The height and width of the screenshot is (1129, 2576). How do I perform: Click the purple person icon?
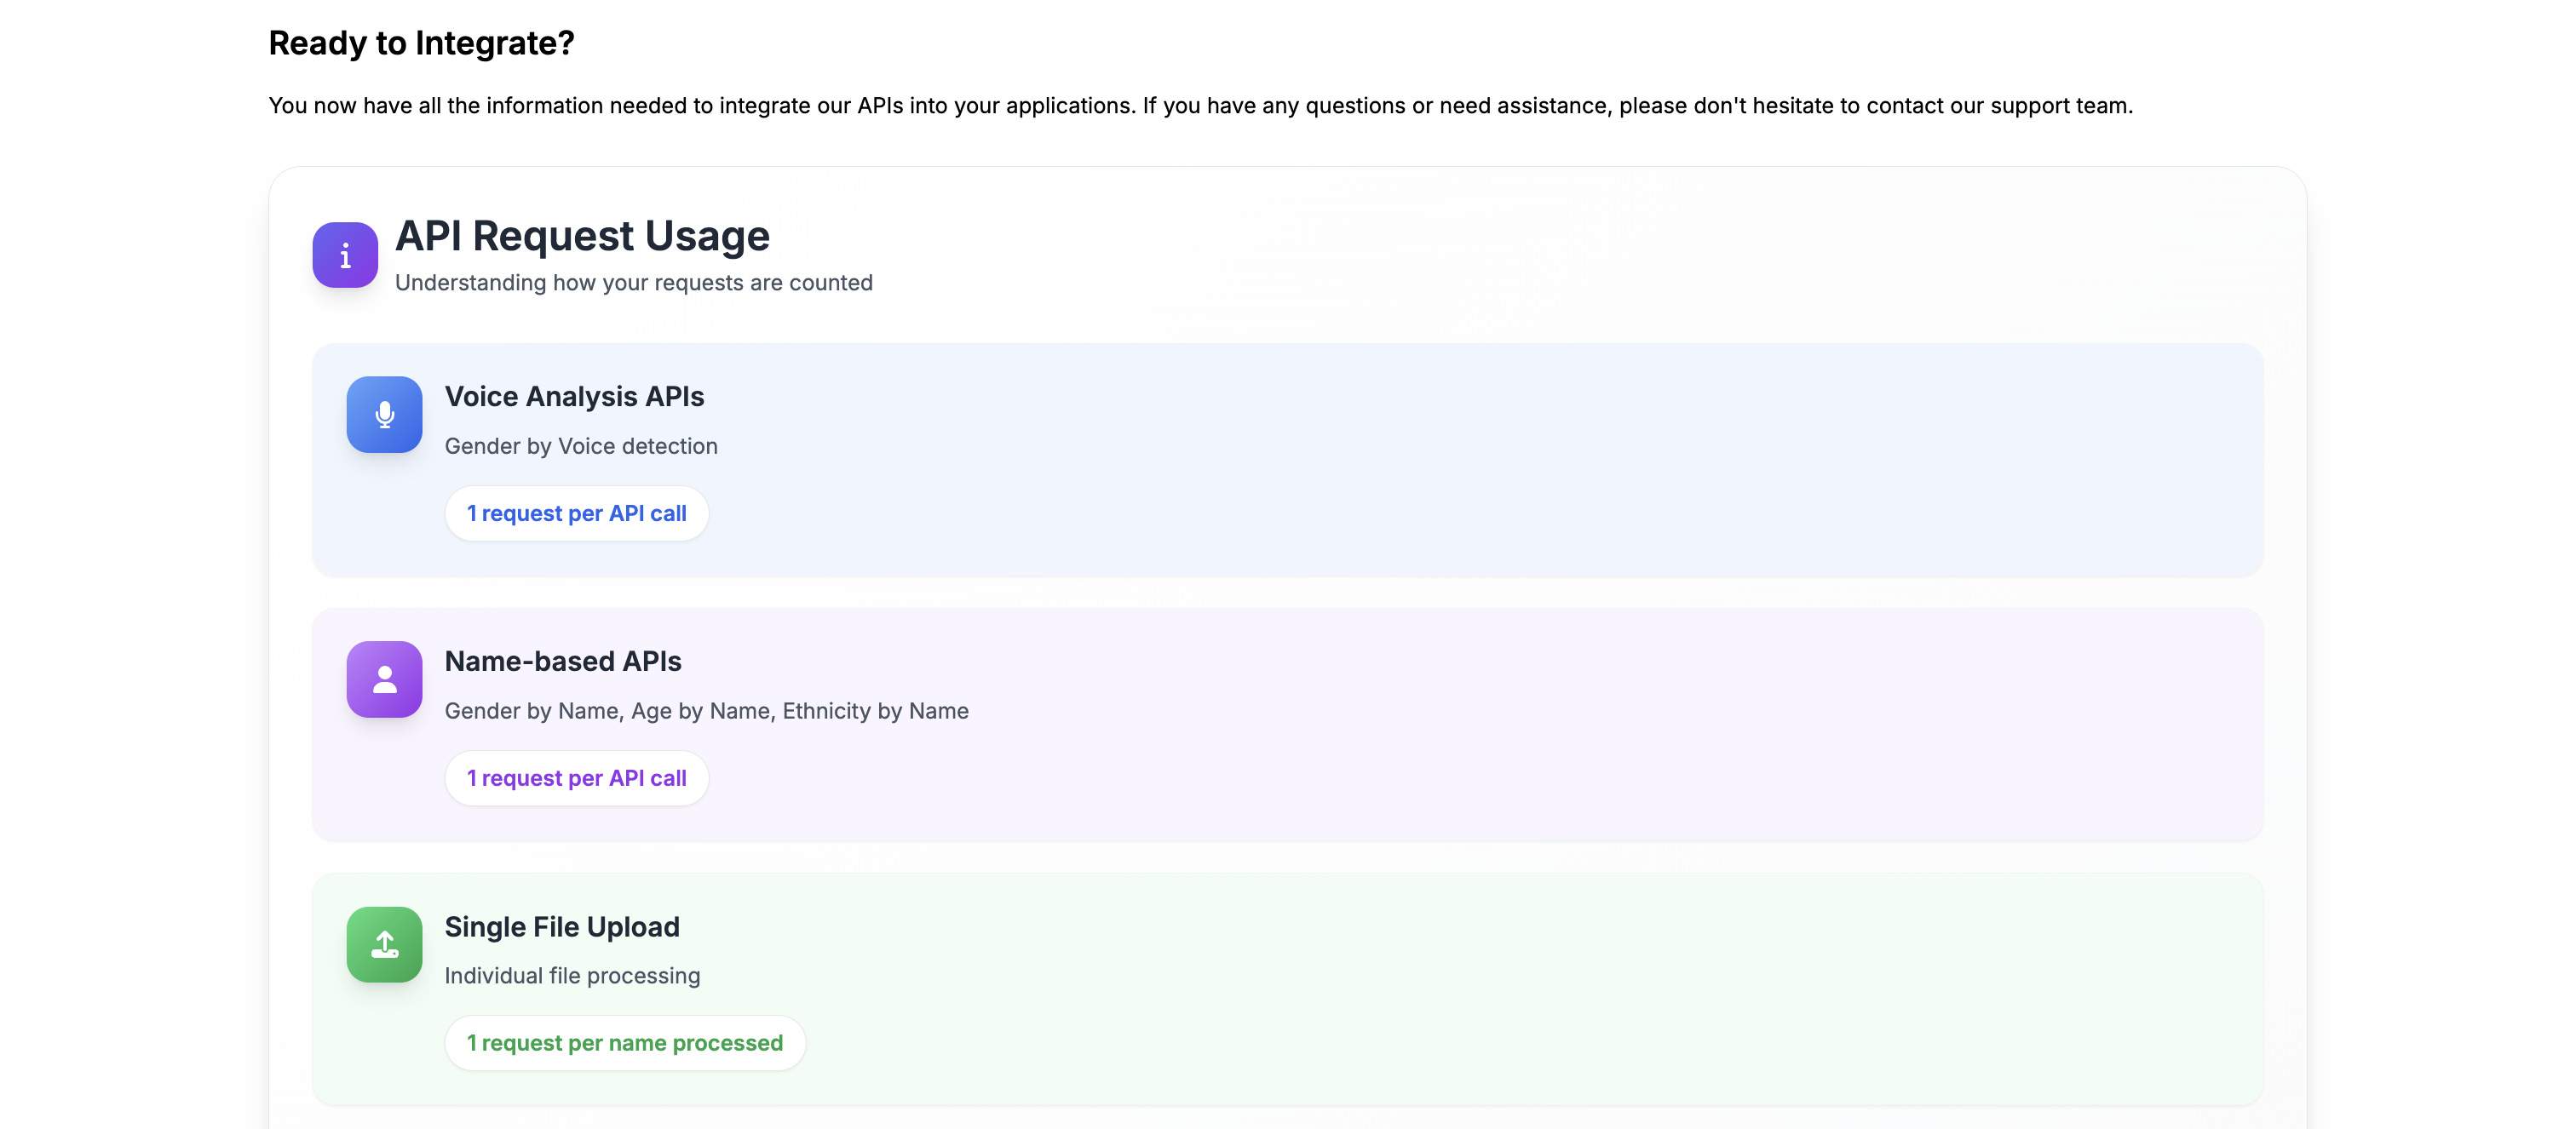click(x=384, y=679)
